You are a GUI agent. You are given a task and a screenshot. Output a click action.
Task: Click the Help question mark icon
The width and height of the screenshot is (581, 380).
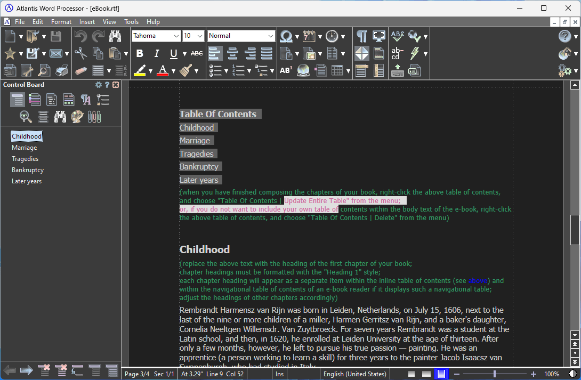pos(564,36)
